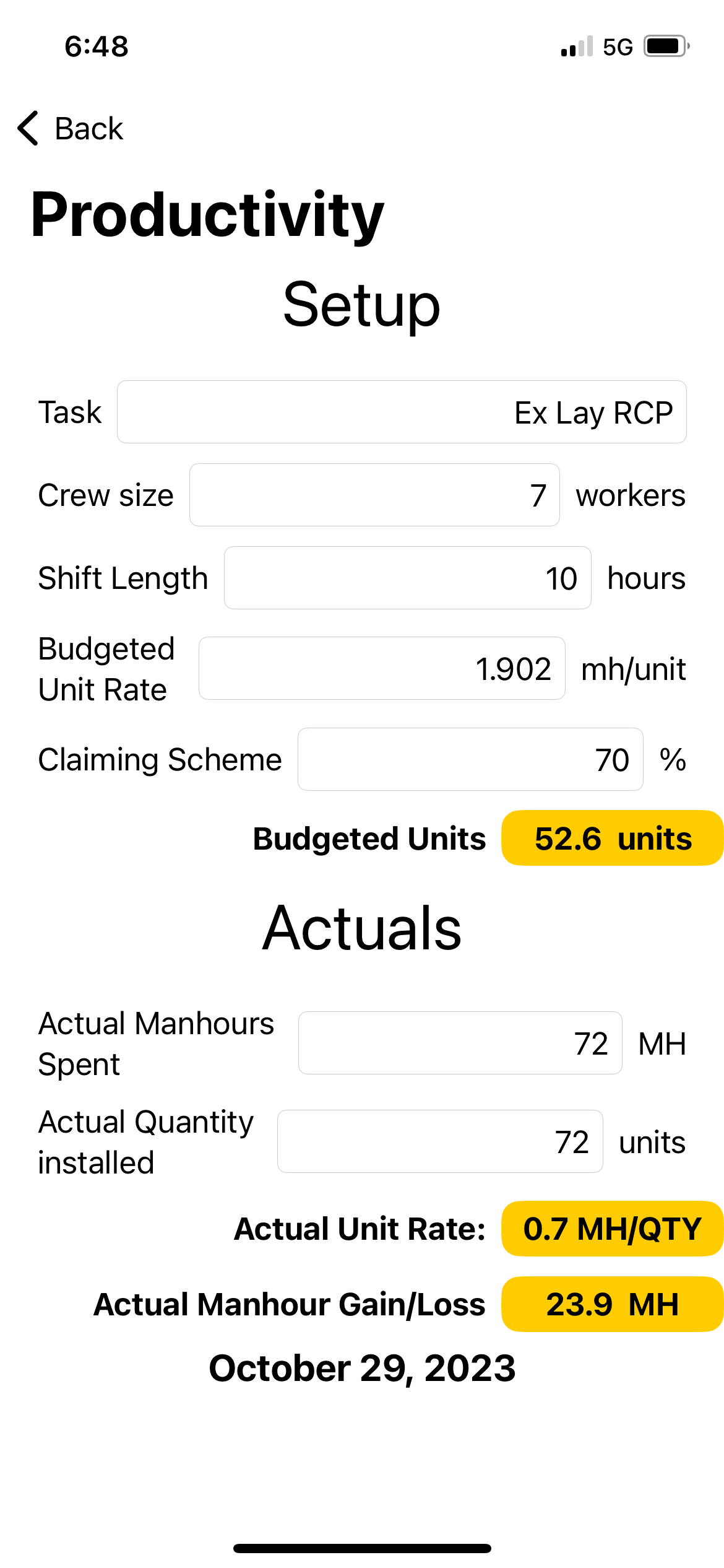Tap the clock time in status bar
The image size is (724, 1568).
(97, 46)
